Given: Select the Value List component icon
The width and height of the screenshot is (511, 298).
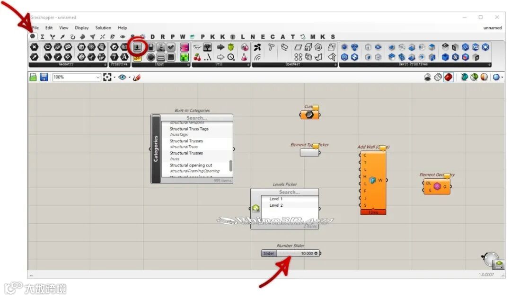Looking at the screenshot, I should pos(161,58).
